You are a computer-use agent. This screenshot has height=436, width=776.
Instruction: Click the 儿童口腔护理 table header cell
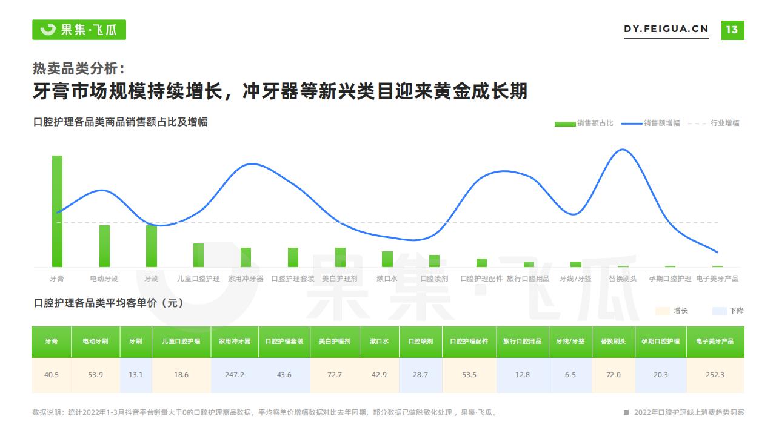coord(181,342)
